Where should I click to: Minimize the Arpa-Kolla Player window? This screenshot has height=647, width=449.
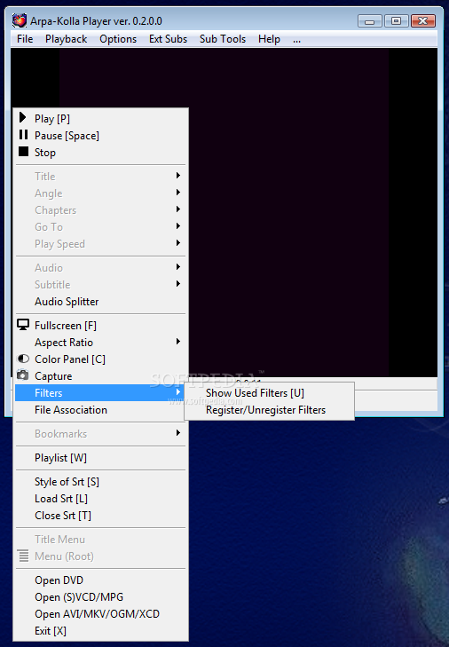pos(370,20)
